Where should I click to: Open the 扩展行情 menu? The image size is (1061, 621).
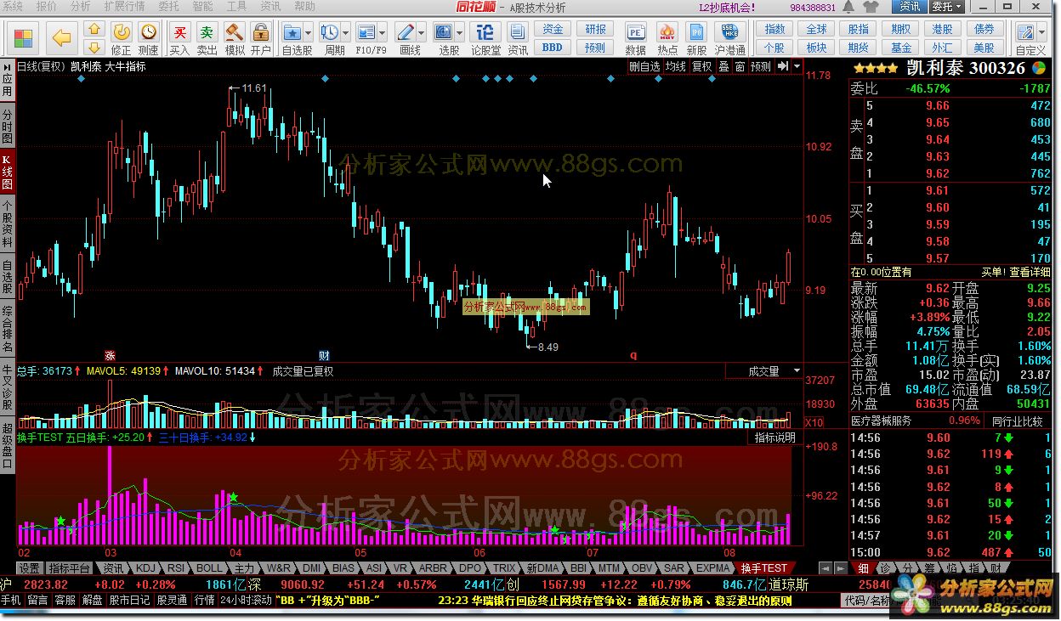(124, 6)
